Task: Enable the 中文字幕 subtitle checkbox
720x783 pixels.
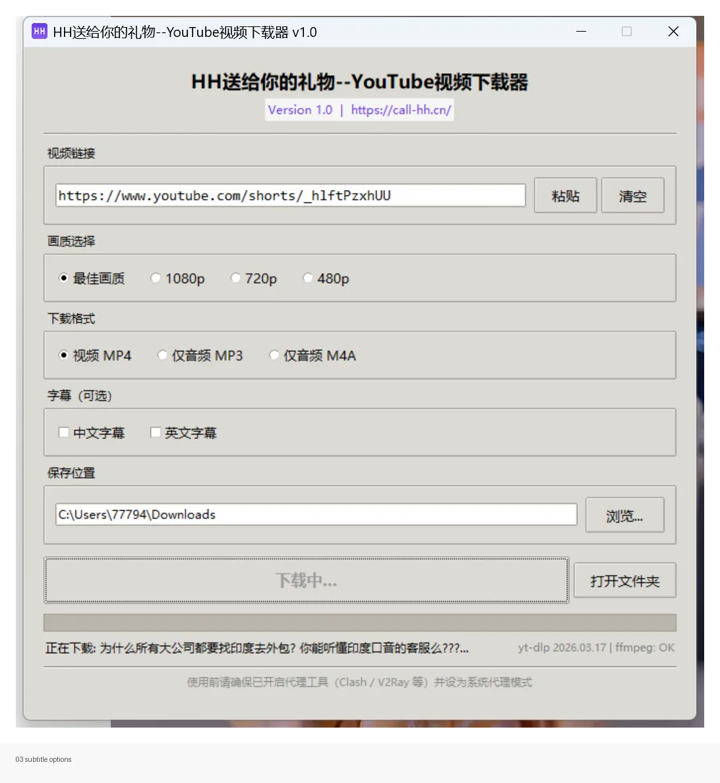Action: [x=63, y=432]
